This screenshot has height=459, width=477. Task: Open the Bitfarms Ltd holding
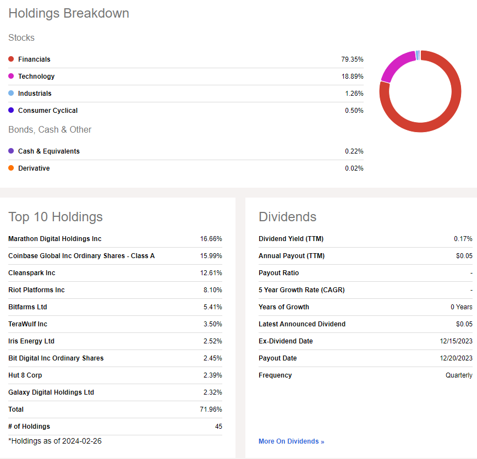pos(28,307)
